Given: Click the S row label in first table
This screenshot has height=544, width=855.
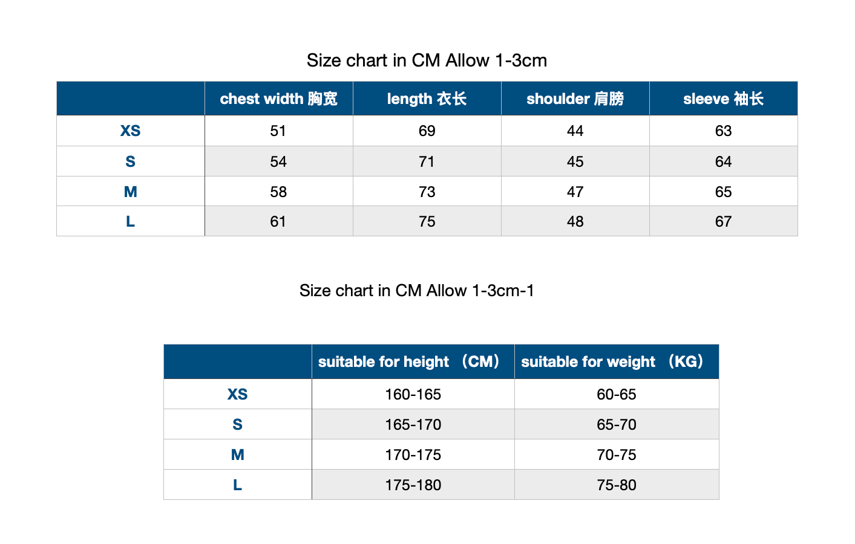Looking at the screenshot, I should pos(131,161).
